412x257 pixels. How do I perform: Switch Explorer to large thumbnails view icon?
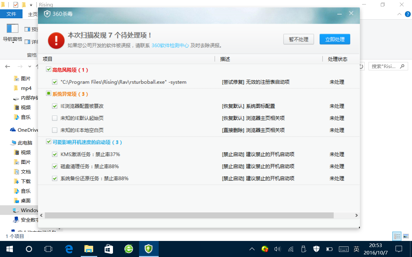[406, 236]
